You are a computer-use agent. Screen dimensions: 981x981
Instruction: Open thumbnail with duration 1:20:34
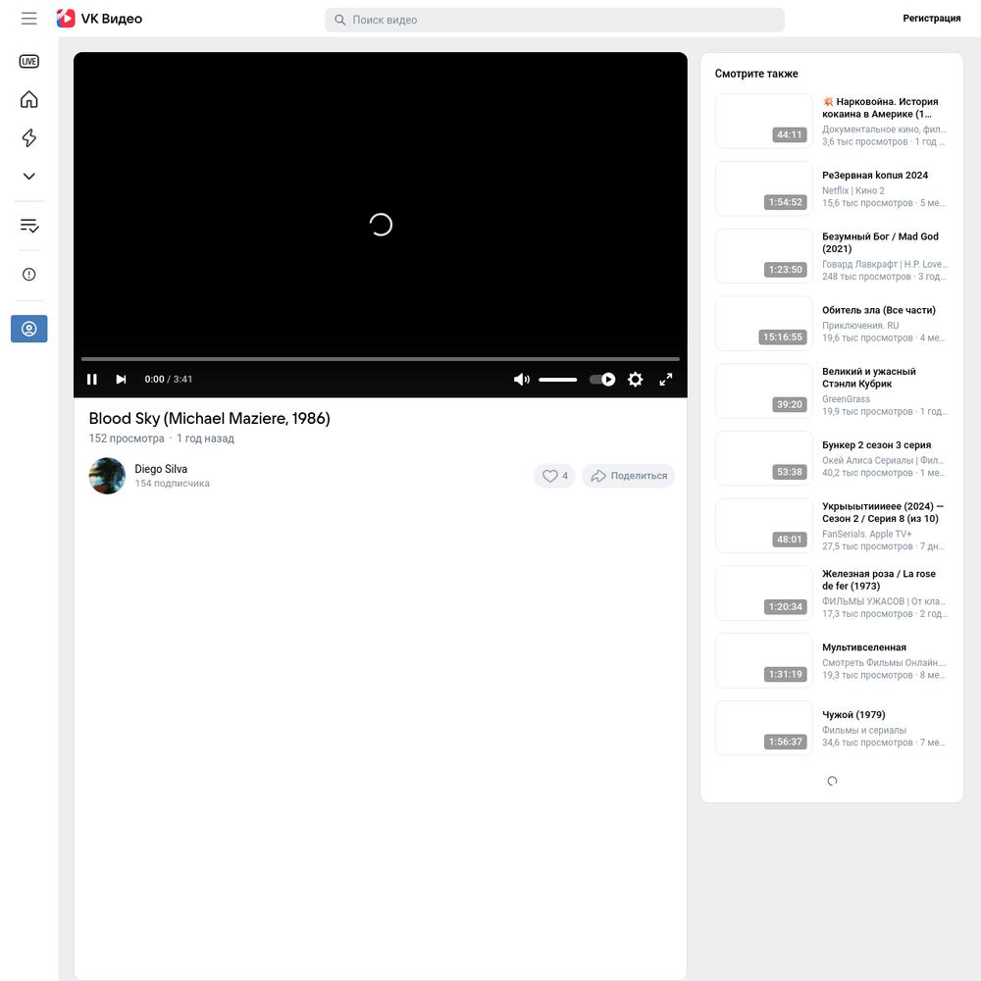[764, 594]
